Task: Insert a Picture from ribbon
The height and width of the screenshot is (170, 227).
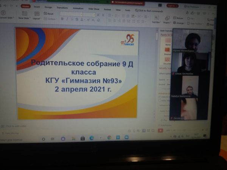Action: point(179,17)
